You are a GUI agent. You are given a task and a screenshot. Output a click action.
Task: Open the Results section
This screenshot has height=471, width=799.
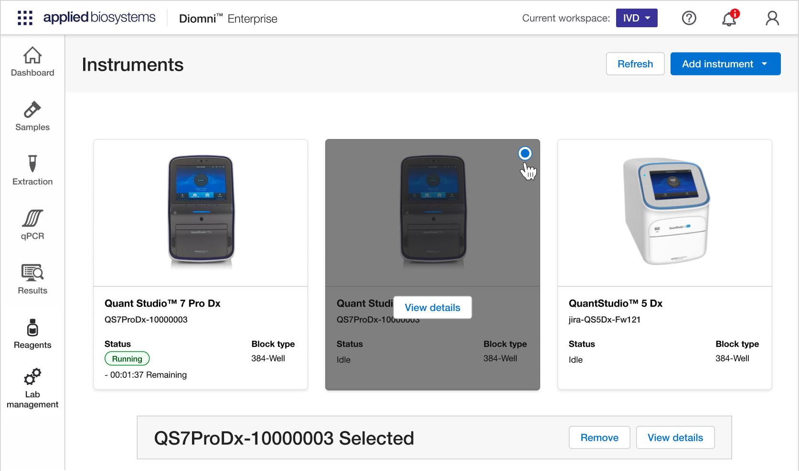pos(32,280)
